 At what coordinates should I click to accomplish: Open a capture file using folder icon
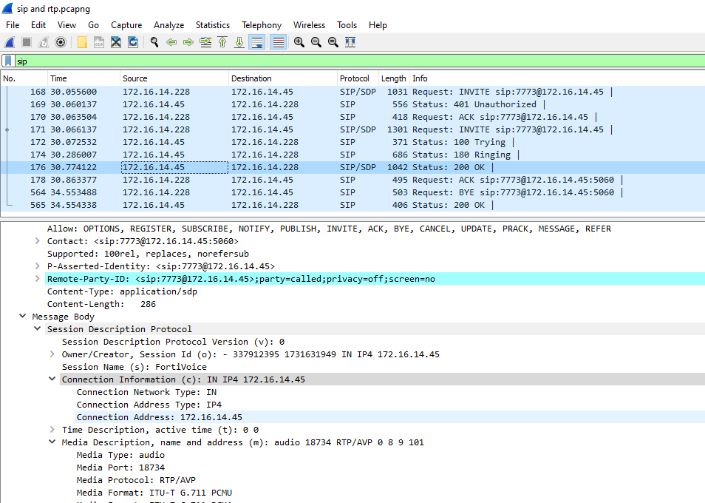click(82, 43)
